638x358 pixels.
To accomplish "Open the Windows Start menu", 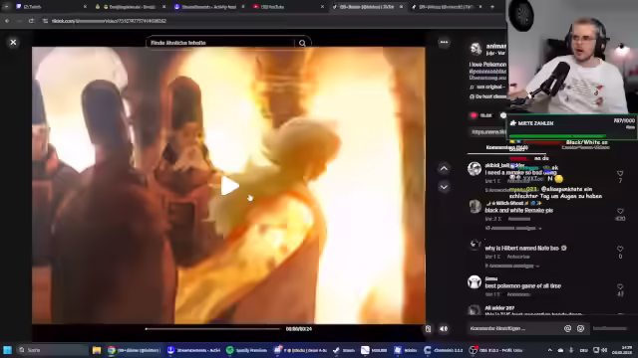I will pos(7,350).
